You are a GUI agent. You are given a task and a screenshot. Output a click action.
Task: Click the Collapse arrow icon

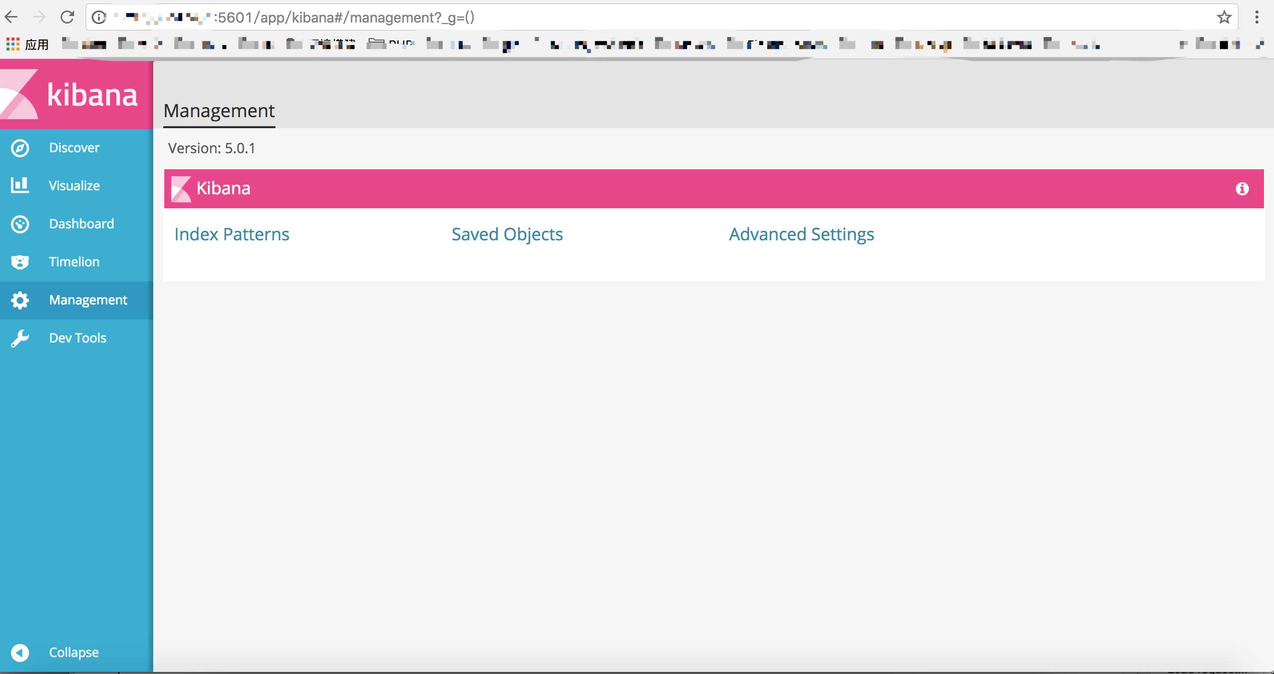(x=20, y=652)
